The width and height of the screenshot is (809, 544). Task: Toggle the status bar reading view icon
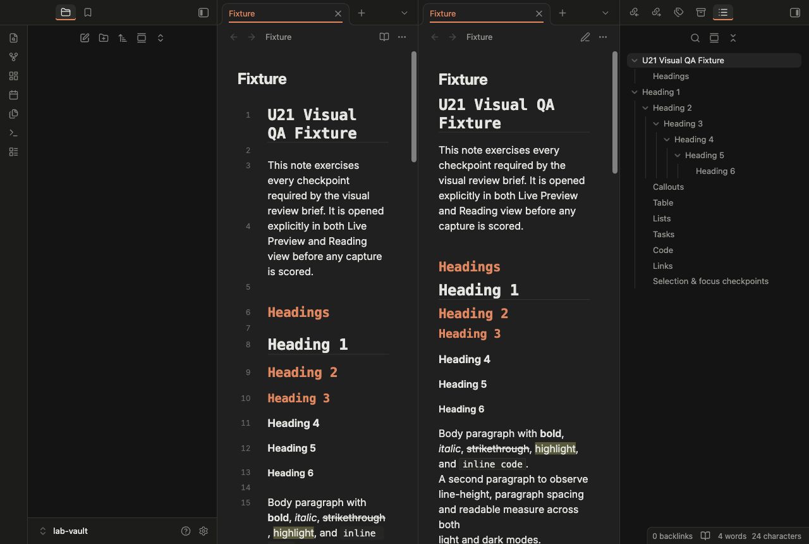tap(705, 536)
